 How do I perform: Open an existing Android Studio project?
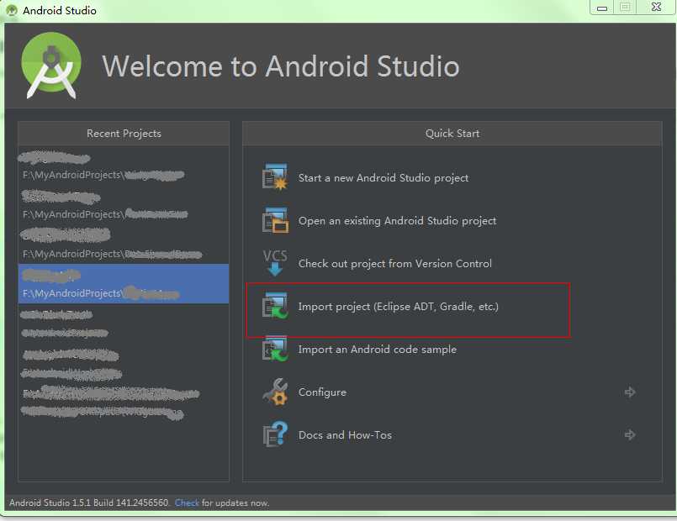(x=397, y=220)
